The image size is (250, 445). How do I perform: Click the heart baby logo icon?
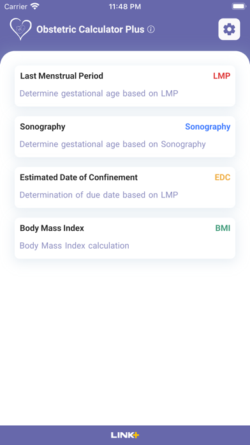point(20,29)
